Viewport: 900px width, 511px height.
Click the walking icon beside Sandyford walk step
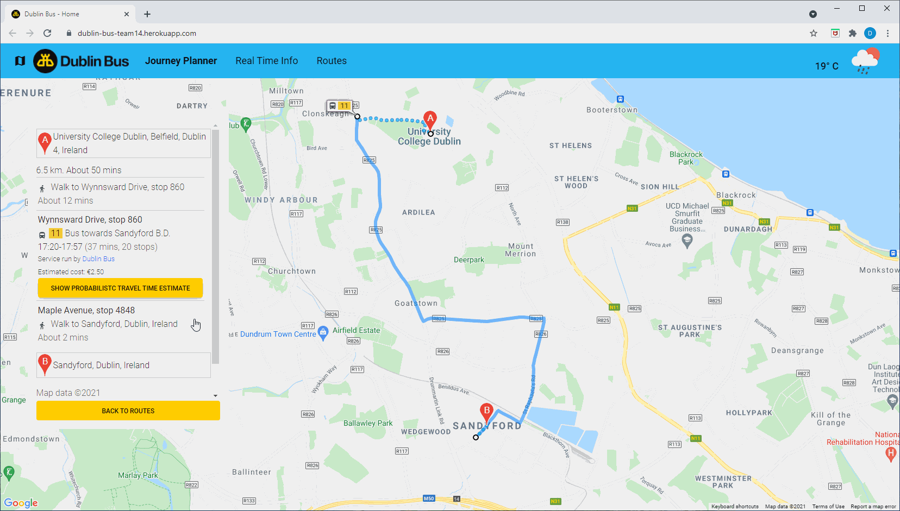tap(42, 325)
